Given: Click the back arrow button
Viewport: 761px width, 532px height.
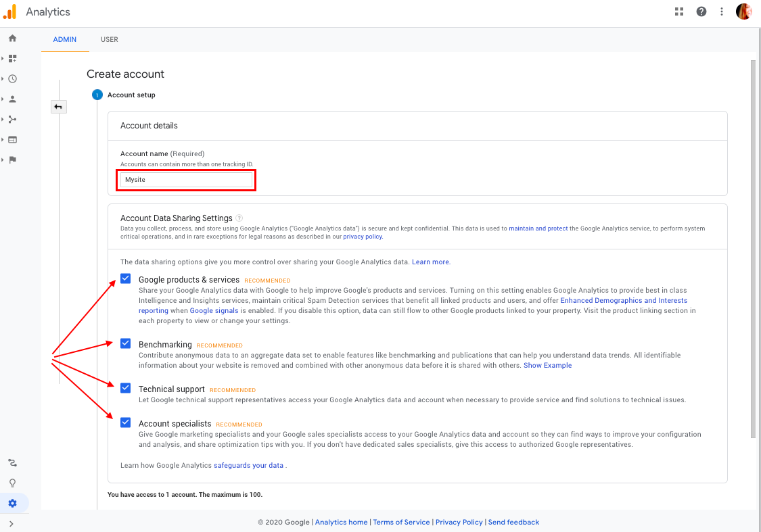Looking at the screenshot, I should point(58,107).
